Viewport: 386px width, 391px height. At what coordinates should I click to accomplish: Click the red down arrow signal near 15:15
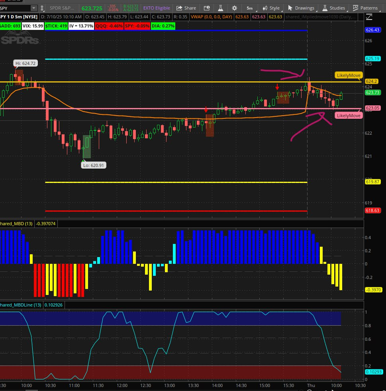(x=277, y=87)
